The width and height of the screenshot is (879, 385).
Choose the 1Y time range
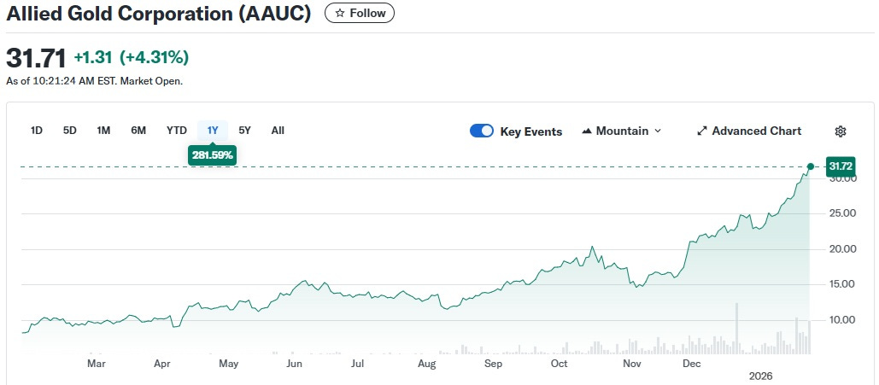click(x=213, y=131)
